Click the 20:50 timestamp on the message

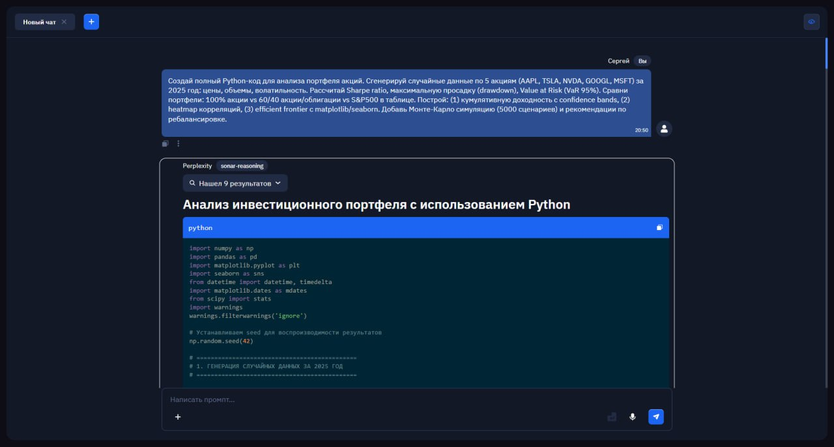641,130
